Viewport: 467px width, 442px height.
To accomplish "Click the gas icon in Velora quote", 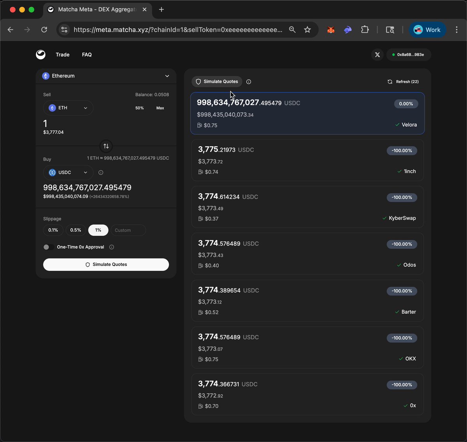I will (200, 126).
